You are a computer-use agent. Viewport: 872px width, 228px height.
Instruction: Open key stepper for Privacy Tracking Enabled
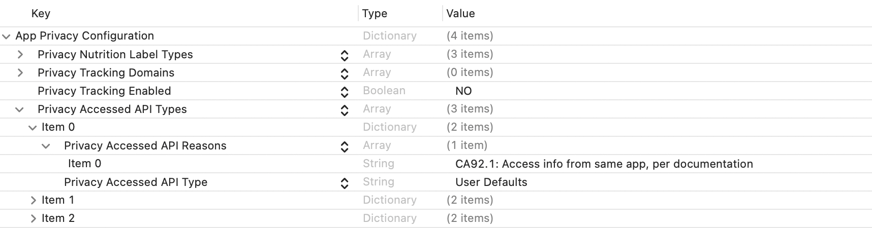tap(345, 92)
